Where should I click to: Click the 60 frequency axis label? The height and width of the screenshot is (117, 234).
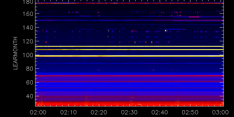pyautogui.click(x=30, y=82)
